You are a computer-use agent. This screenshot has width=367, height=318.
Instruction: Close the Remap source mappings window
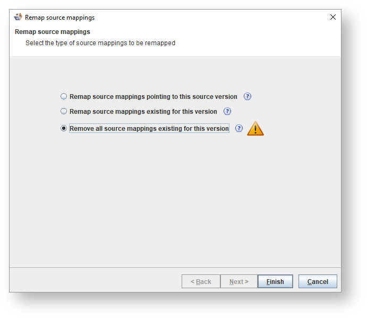[x=333, y=17]
